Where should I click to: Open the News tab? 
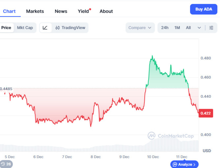pyautogui.click(x=61, y=11)
